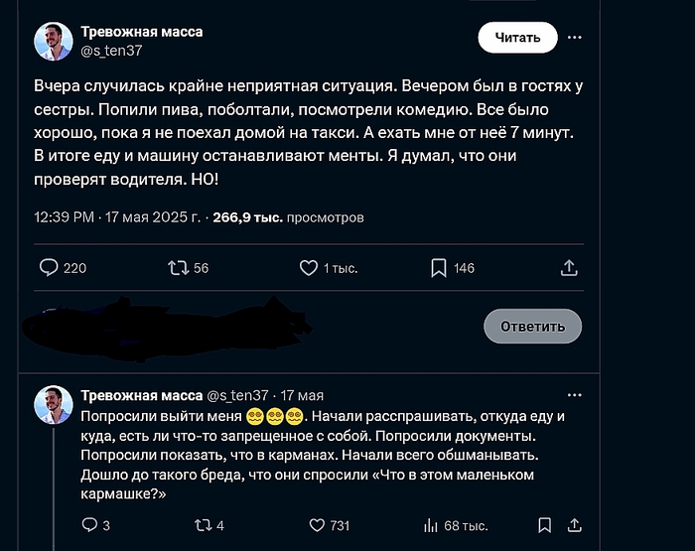Screen dimensions: 695x551
Task: Bookmark the main tweet showing 146 bookmarks
Action: click(439, 267)
